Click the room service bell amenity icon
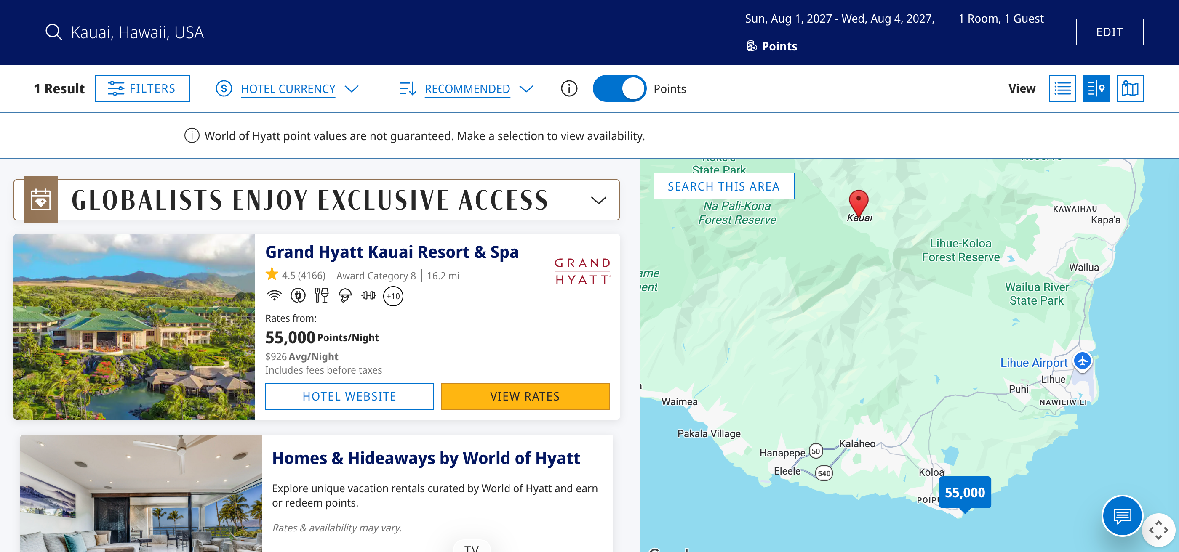This screenshot has width=1179, height=552. click(x=345, y=295)
